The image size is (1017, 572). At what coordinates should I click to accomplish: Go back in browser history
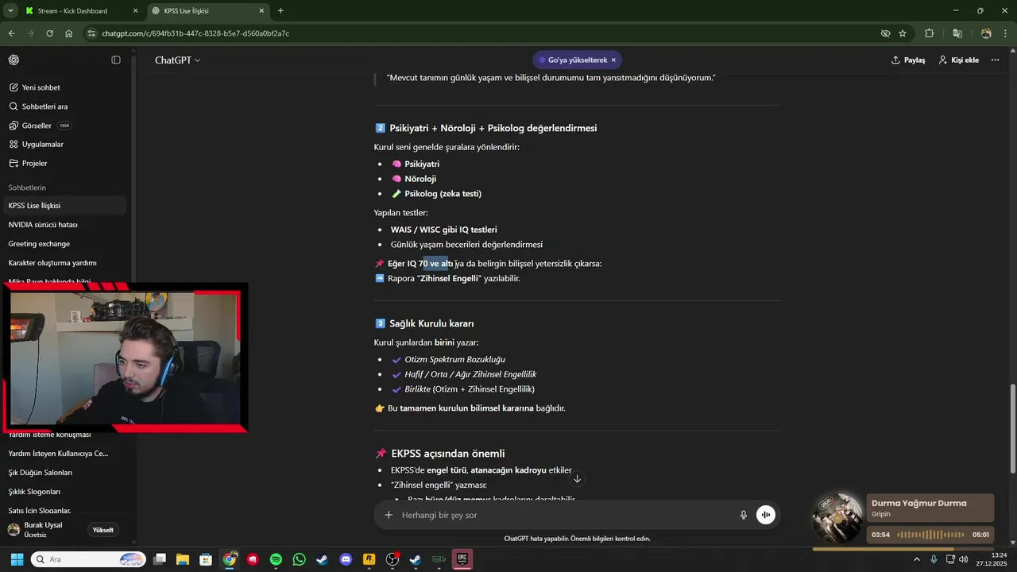11,33
